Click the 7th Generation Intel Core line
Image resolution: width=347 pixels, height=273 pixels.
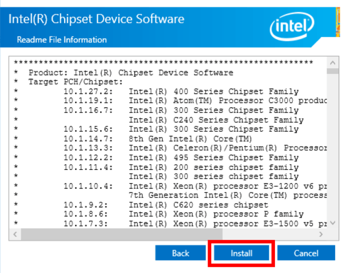click(228, 195)
